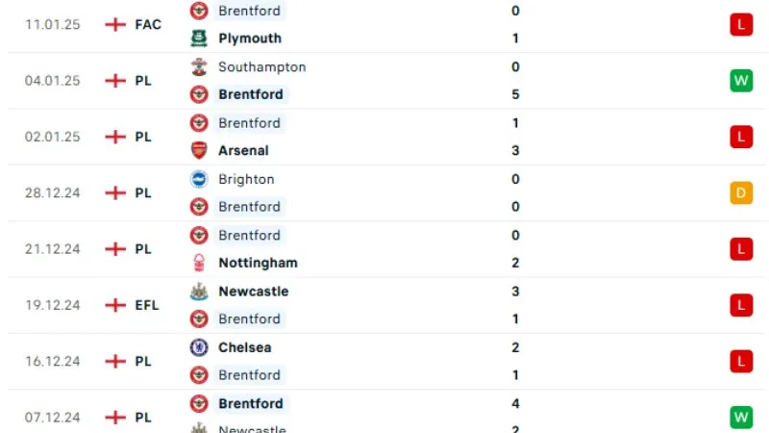Open the Chelsea team link
This screenshot has height=433, width=769.
coord(244,347)
